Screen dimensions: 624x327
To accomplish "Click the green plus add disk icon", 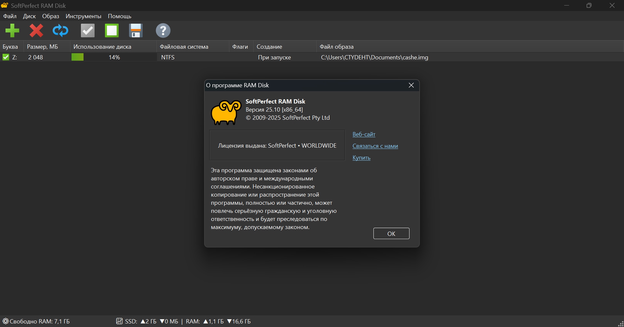I will [x=12, y=31].
